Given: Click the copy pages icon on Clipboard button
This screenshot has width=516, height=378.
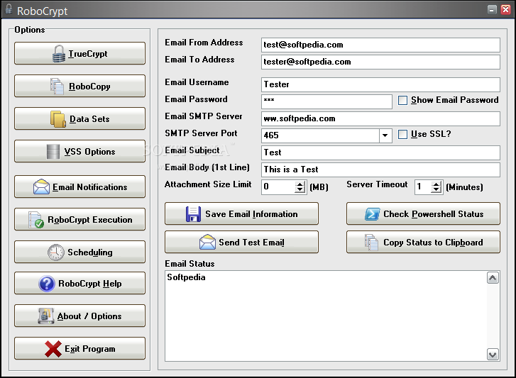Looking at the screenshot, I should 371,243.
